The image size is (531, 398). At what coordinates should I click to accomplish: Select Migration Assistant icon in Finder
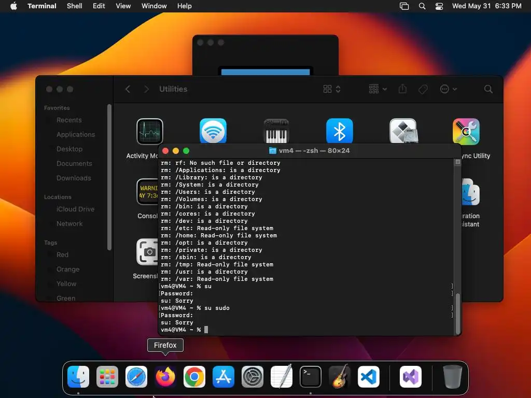[x=471, y=192]
